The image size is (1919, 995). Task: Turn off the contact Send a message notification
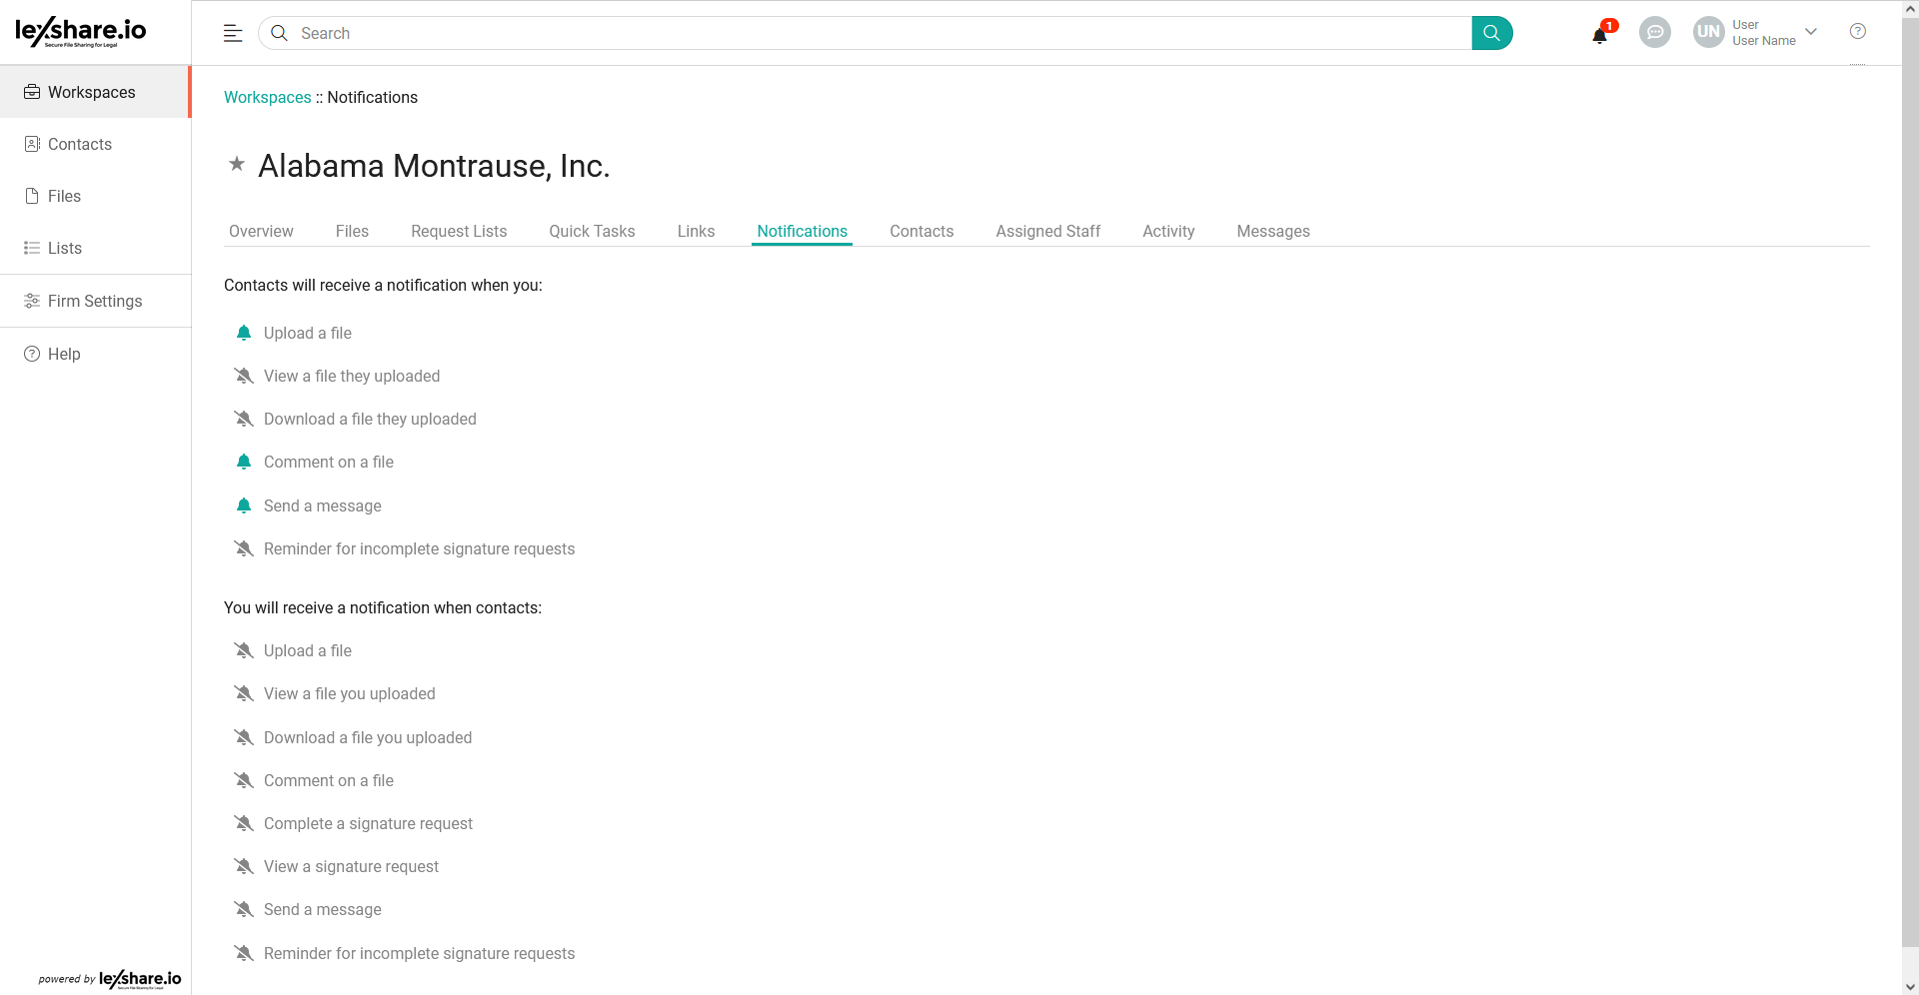click(x=244, y=506)
